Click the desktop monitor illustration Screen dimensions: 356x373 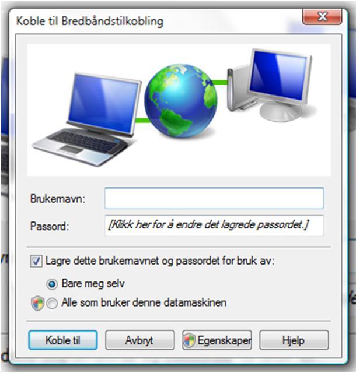[x=281, y=85]
